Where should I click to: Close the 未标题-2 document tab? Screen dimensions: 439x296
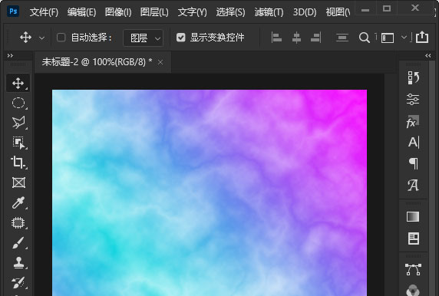pyautogui.click(x=160, y=62)
